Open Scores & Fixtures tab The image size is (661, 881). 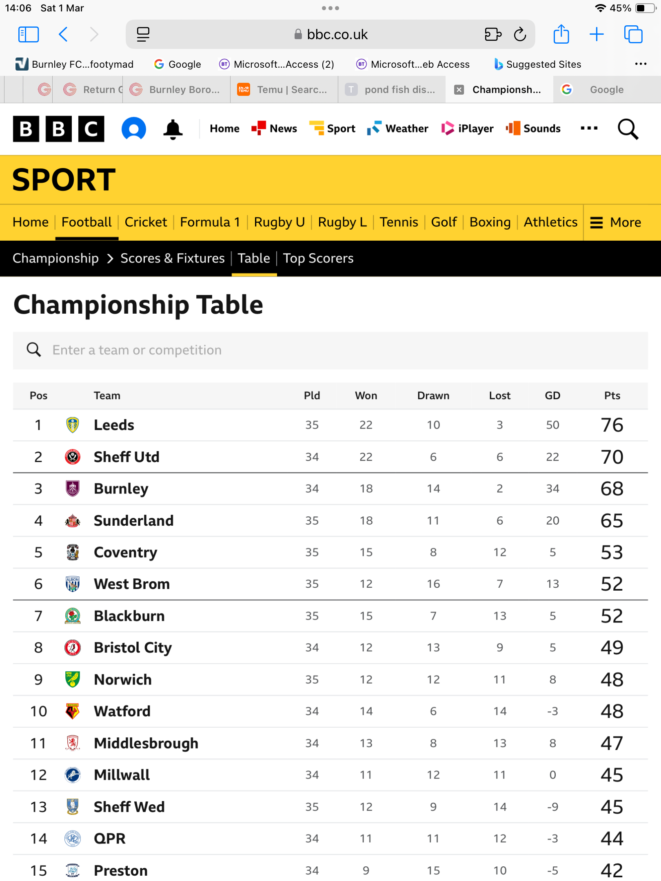coord(172,258)
